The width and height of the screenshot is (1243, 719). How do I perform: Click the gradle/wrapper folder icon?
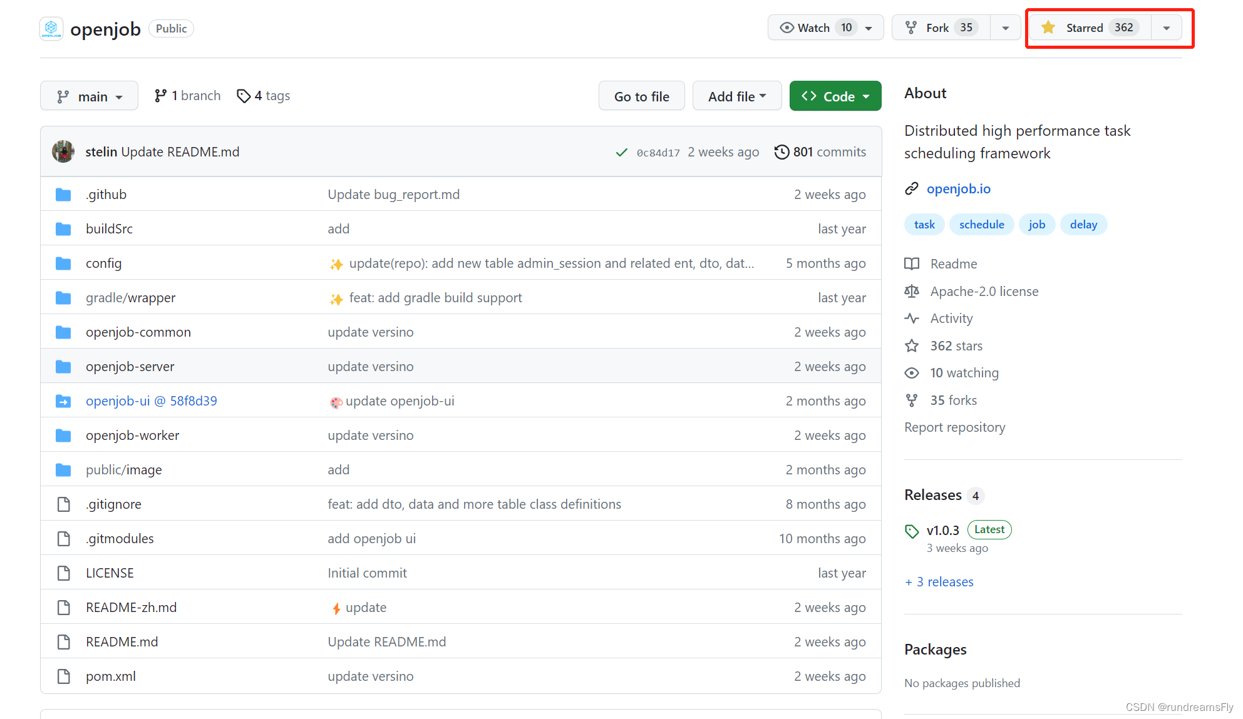click(63, 298)
